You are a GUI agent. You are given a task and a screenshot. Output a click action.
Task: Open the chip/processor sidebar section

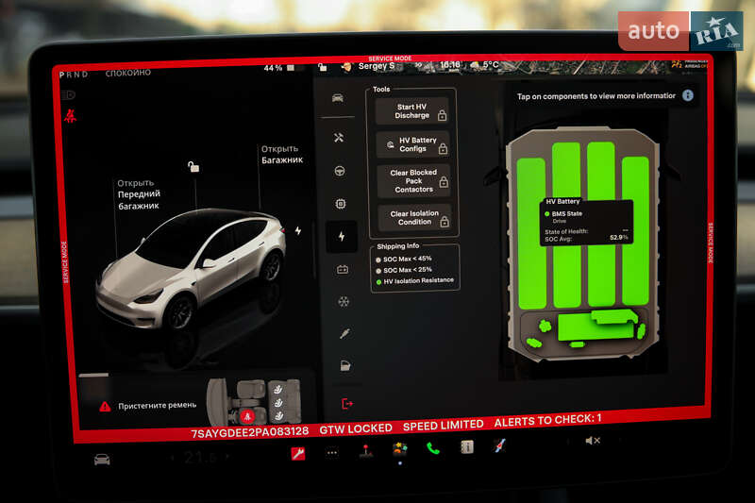(341, 204)
